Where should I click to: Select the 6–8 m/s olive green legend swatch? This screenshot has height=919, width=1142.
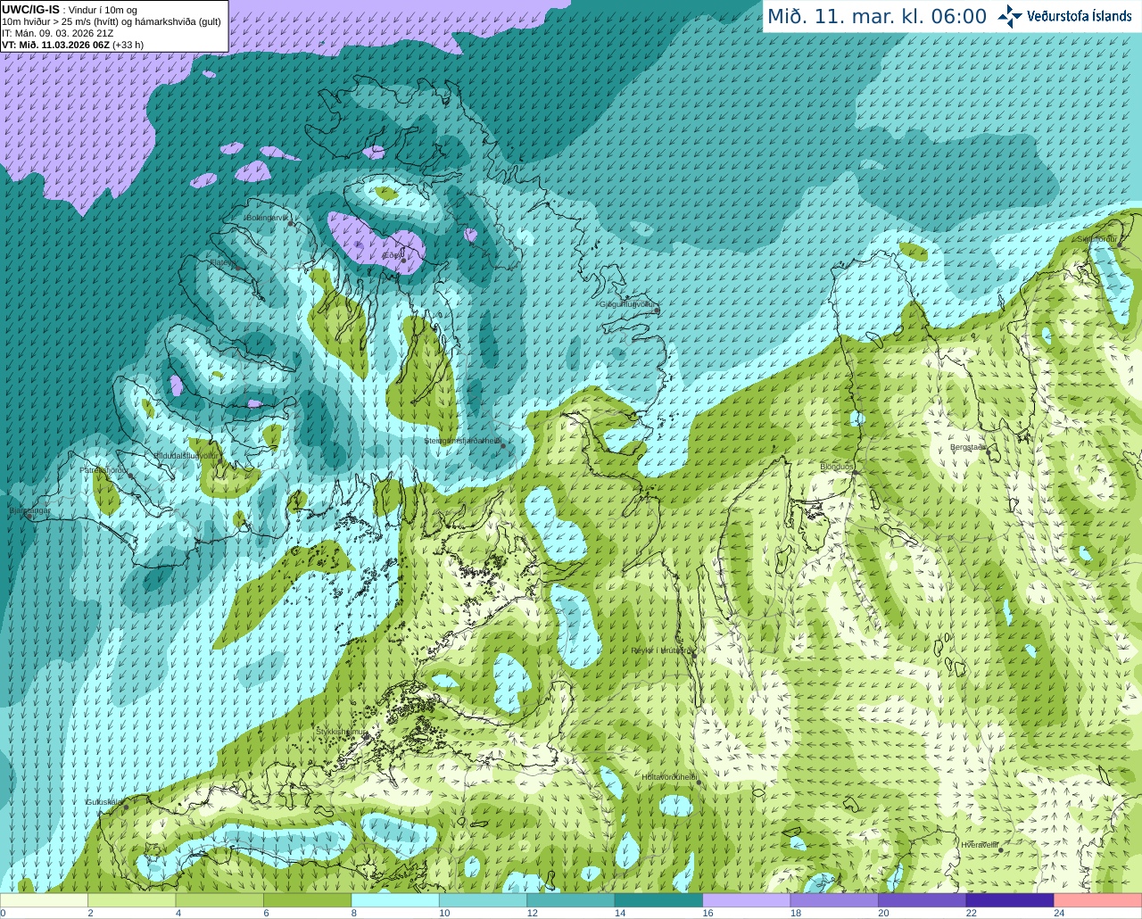[x=308, y=900]
